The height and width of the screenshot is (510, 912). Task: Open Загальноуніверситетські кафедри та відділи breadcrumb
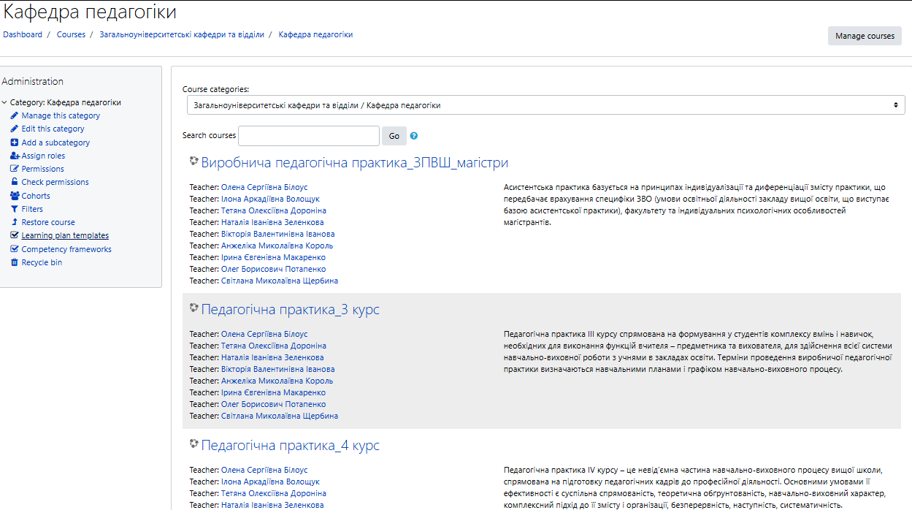click(x=182, y=34)
